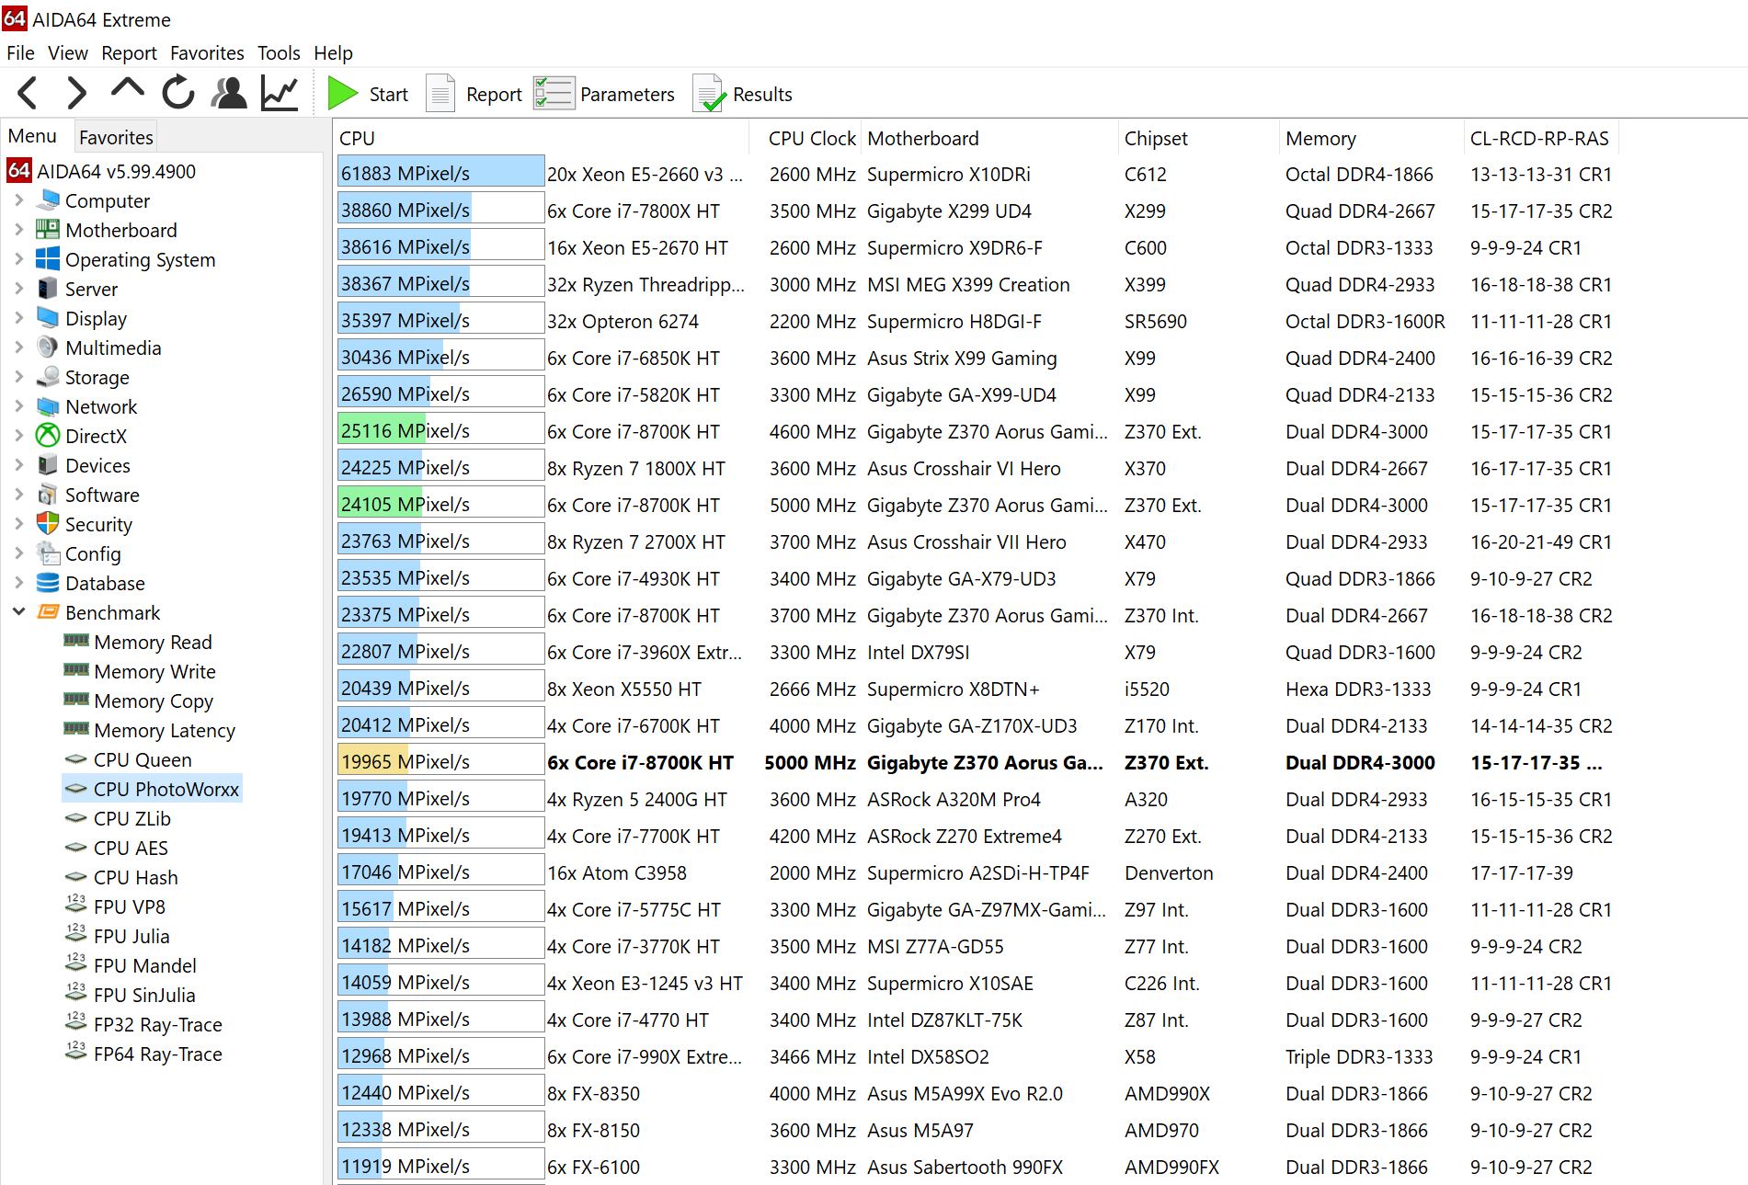Image resolution: width=1748 pixels, height=1185 pixels.
Task: Expand the Operating System tree node
Action: pos(18,258)
